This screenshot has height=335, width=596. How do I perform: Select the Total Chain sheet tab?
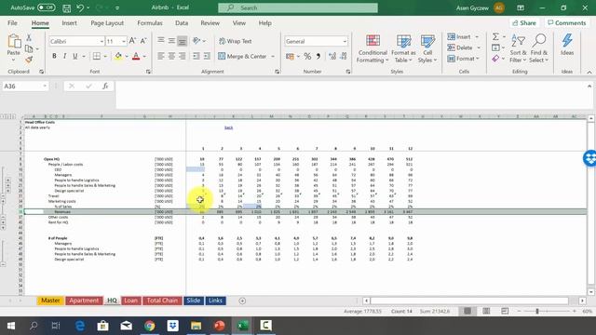tap(162, 301)
